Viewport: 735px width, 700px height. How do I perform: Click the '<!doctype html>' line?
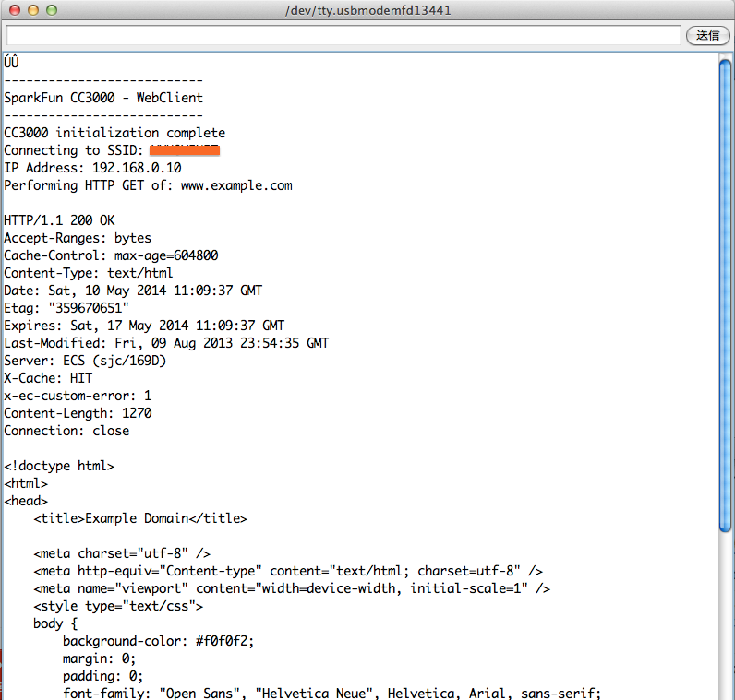click(x=59, y=466)
